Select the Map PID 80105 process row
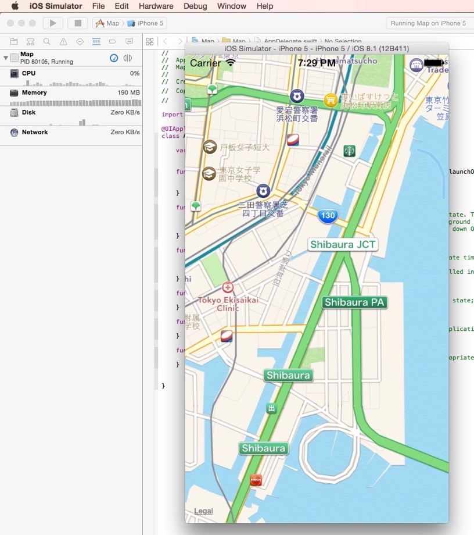This screenshot has height=535, width=474. pos(71,58)
